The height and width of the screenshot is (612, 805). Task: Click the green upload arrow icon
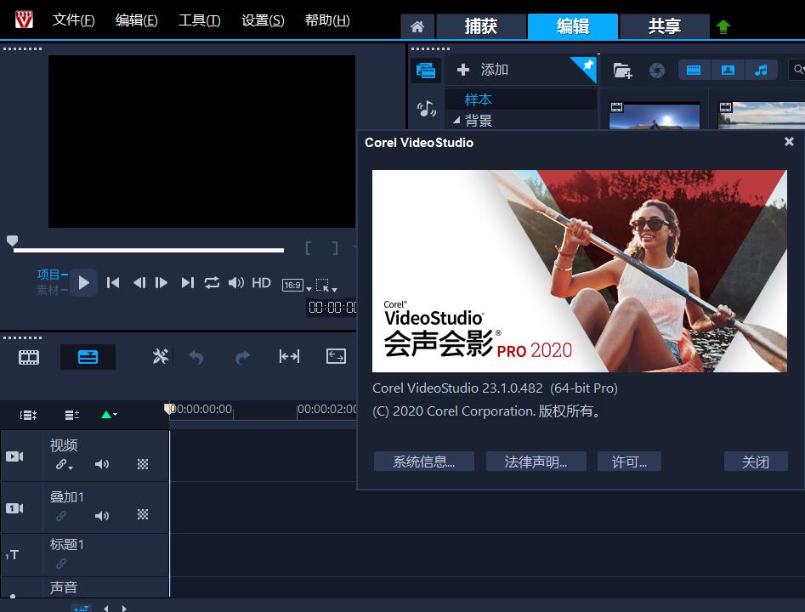click(723, 26)
